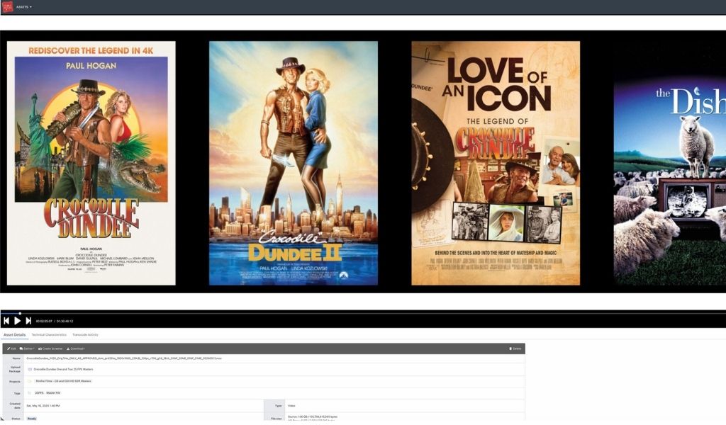Click the Ready status badge
Image resolution: width=726 pixels, height=425 pixels.
[x=31, y=419]
